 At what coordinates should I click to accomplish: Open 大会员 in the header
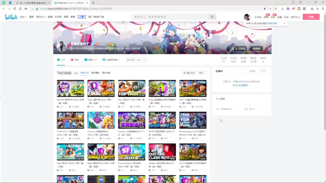[258, 17]
